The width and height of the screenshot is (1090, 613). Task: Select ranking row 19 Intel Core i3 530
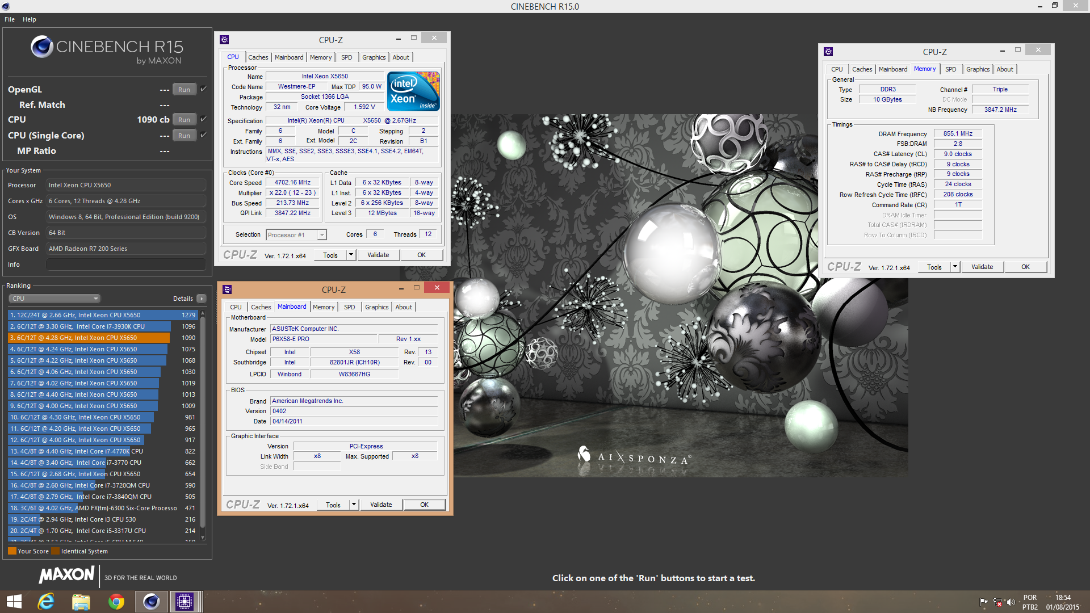[102, 519]
